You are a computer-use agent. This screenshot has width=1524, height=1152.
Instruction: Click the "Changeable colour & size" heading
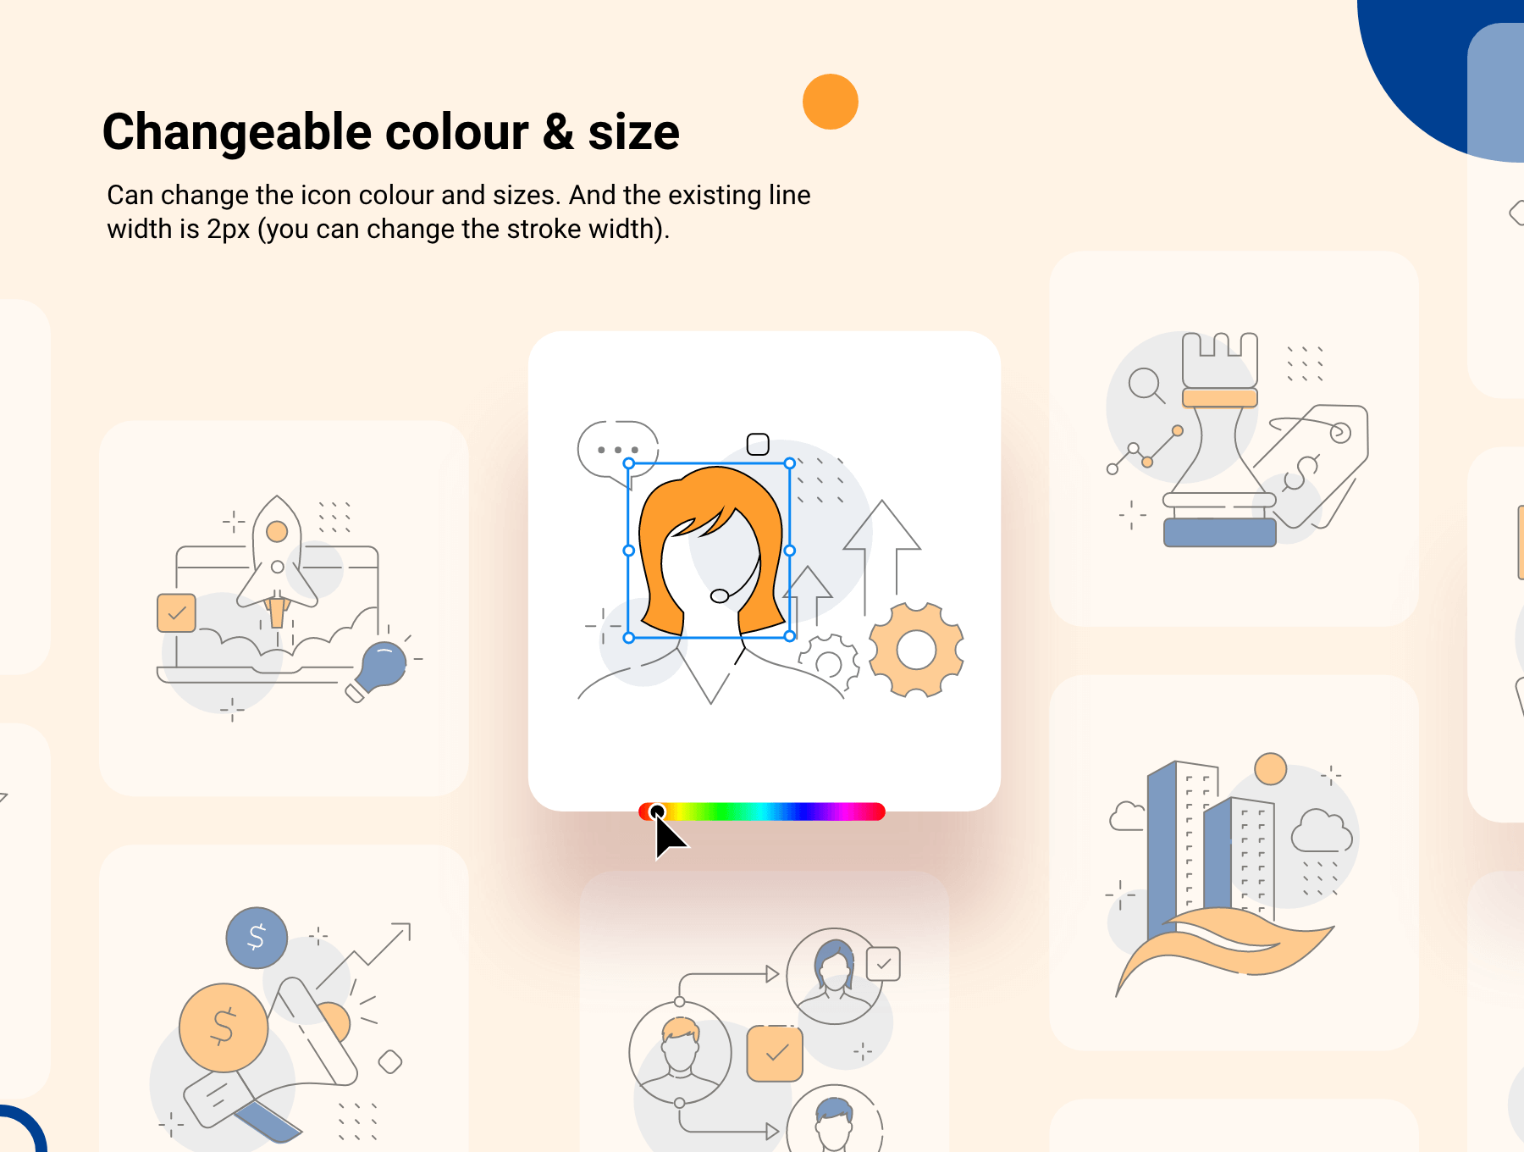[x=390, y=132]
